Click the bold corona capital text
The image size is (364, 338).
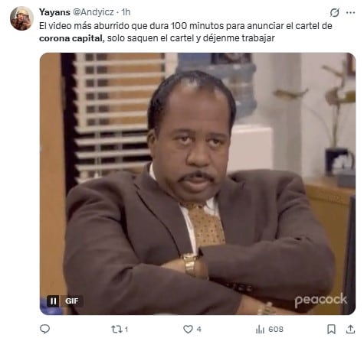[x=71, y=38]
